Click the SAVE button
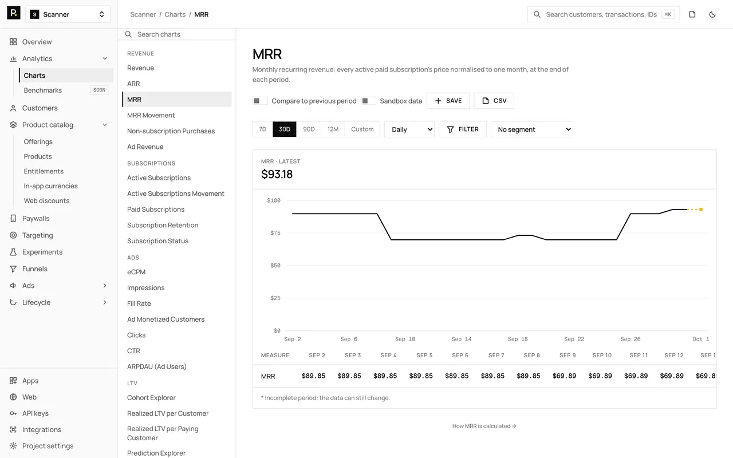 (x=448, y=101)
